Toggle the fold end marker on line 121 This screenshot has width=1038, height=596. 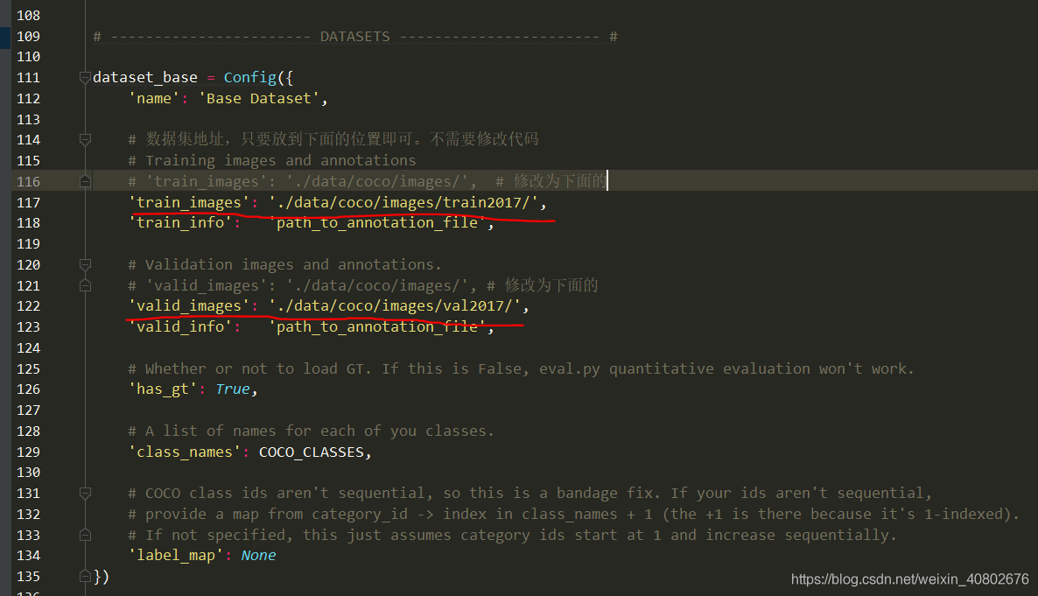click(x=85, y=285)
